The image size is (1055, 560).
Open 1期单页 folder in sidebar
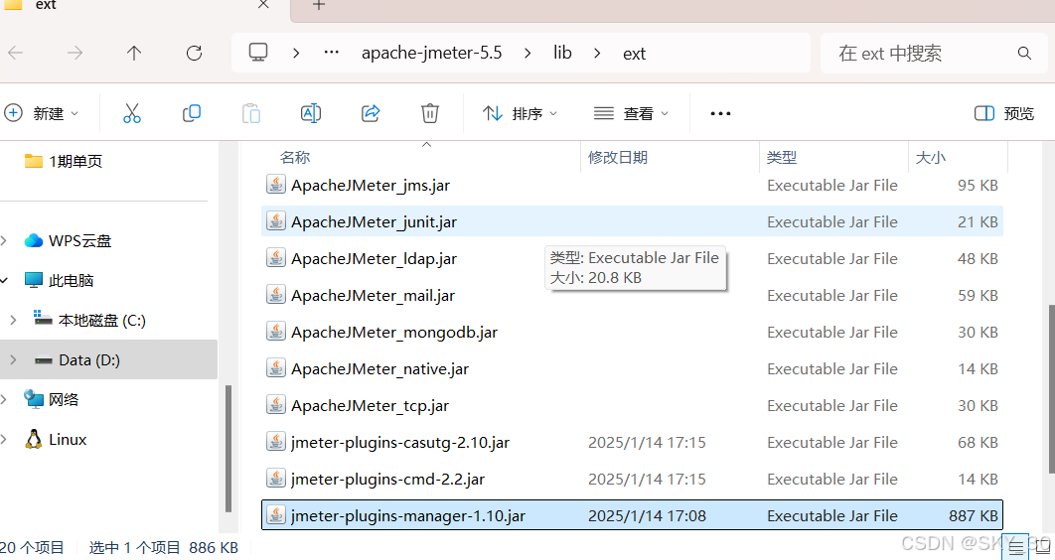[x=64, y=161]
